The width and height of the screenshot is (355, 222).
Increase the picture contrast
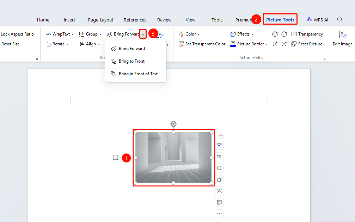coord(275,34)
